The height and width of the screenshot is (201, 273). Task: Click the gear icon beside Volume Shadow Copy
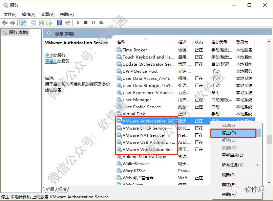click(119, 156)
